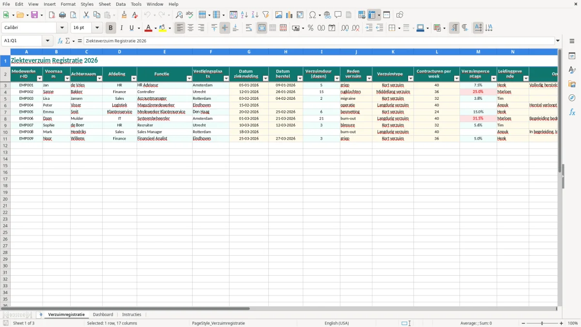Switch to the Dashboard sheet tab

[x=103, y=314]
